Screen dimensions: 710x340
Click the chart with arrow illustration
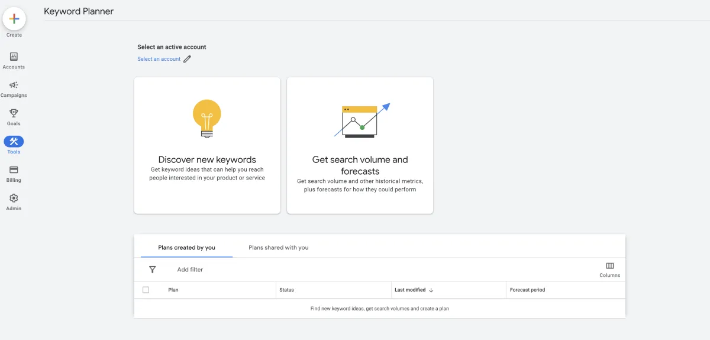[362, 120]
